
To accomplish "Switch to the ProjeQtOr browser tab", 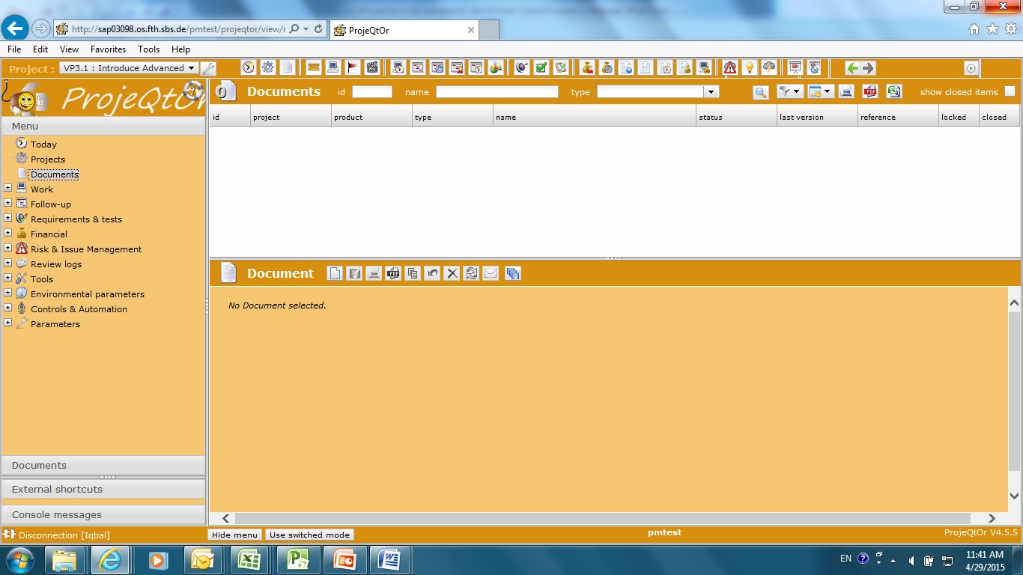I will pyautogui.click(x=403, y=30).
